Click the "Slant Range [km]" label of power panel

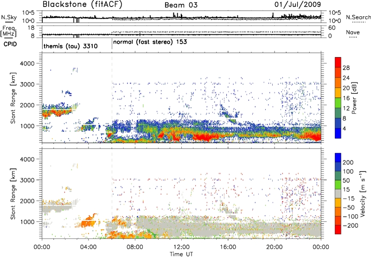coord(13,98)
